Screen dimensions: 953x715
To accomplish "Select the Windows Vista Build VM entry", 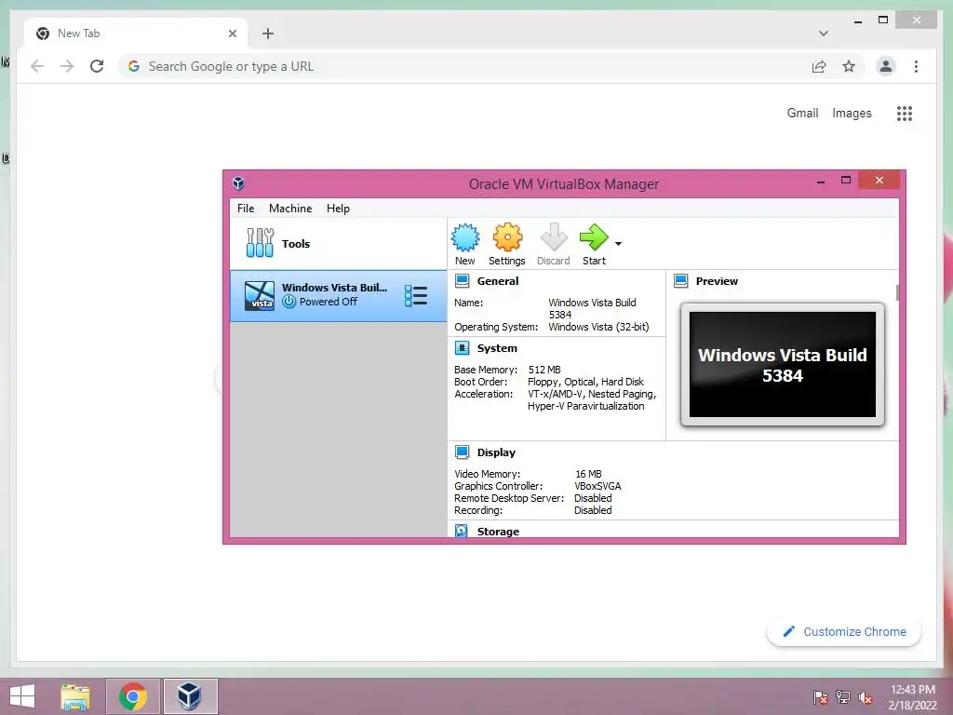I will click(339, 296).
